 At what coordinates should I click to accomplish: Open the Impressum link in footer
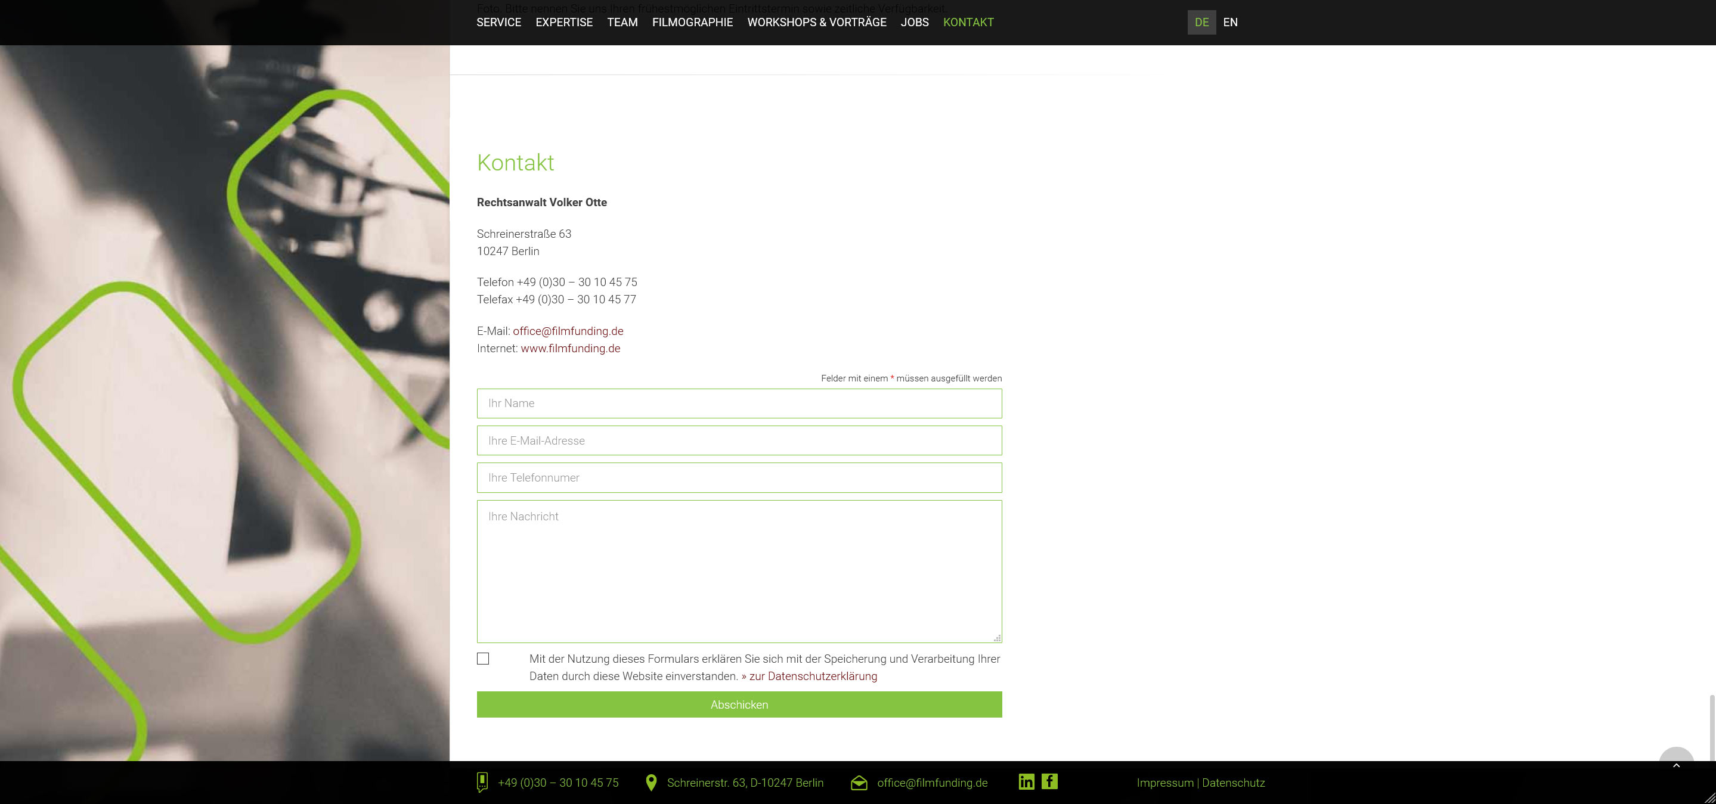tap(1165, 783)
